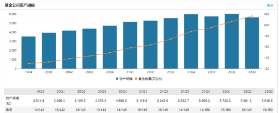Click the 基金公司资产规模 panel title
Screen dimensions: 279x113
pyautogui.click(x=20, y=5)
